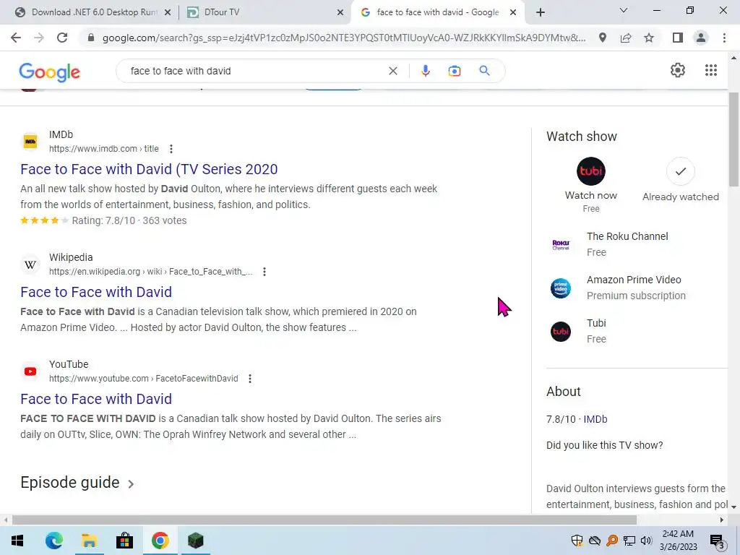Click the imdb.com breadcrumb URL
Viewport: 740px width, 555px height.
pos(104,149)
